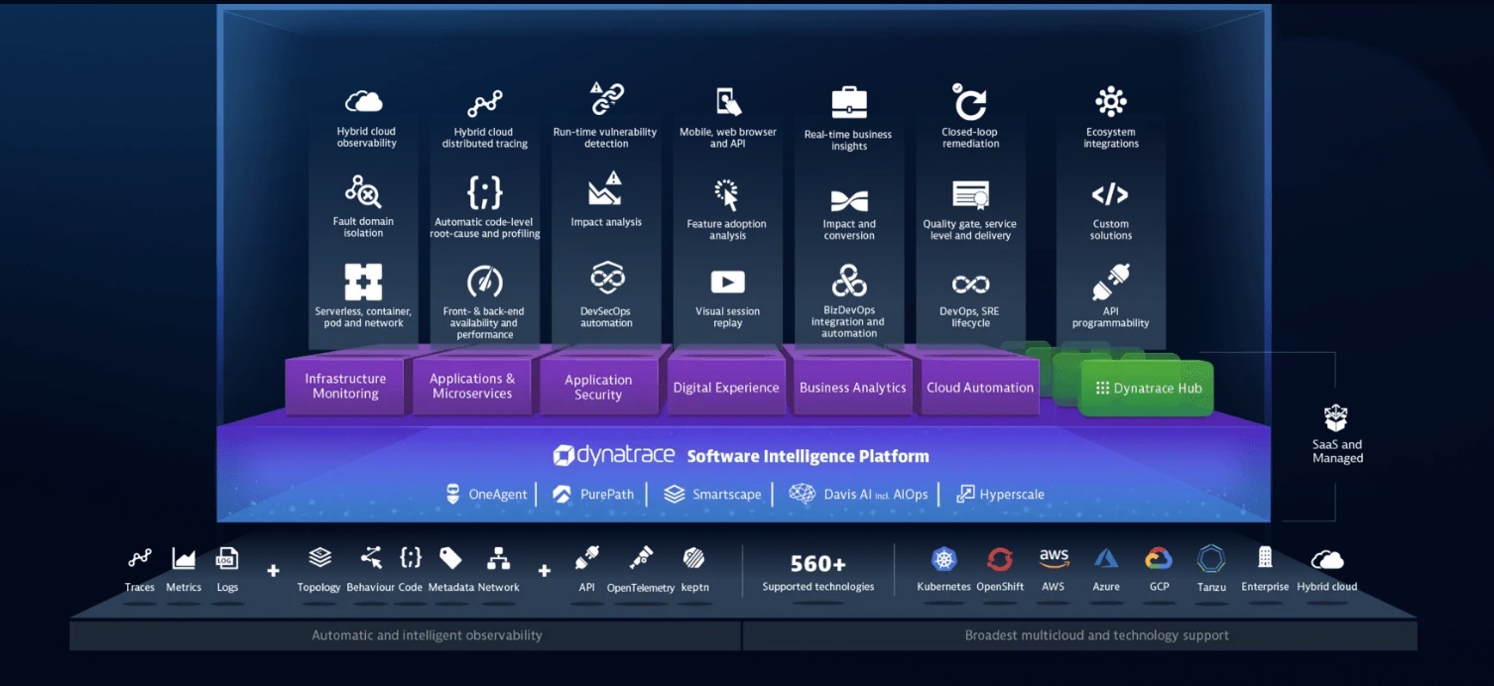This screenshot has width=1494, height=686.
Task: Click the Traces icon
Action: click(x=140, y=559)
